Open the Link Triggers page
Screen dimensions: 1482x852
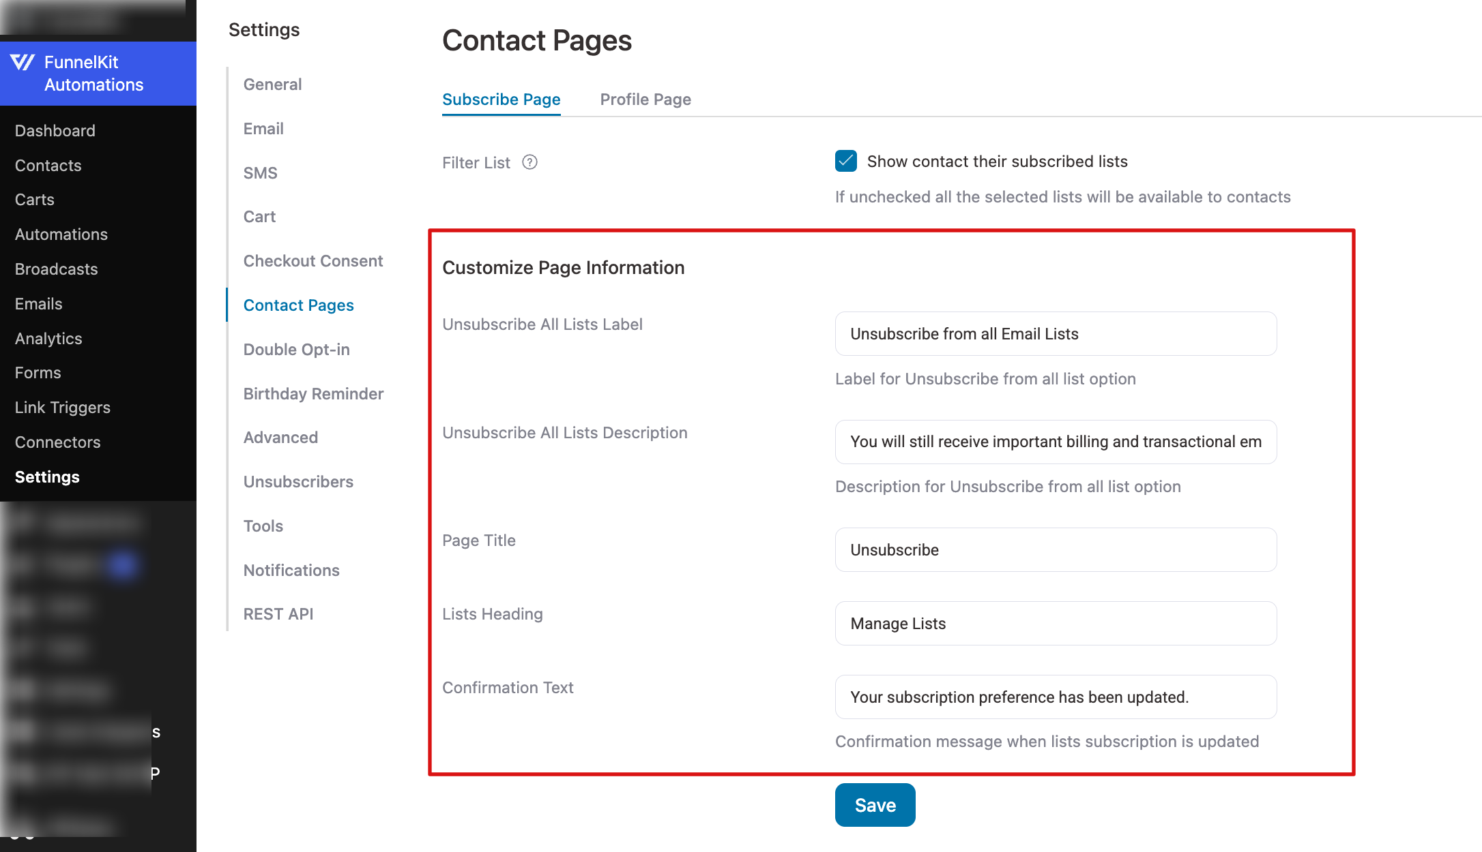[x=62, y=407]
